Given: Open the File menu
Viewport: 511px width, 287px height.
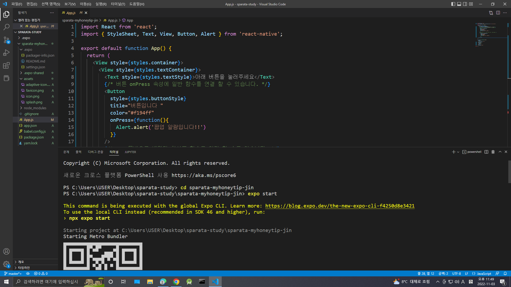Looking at the screenshot, I should (17, 4).
